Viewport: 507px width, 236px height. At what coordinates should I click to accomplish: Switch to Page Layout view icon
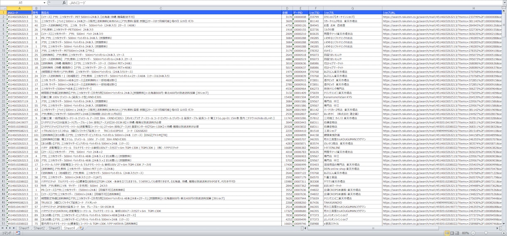tap(453, 233)
